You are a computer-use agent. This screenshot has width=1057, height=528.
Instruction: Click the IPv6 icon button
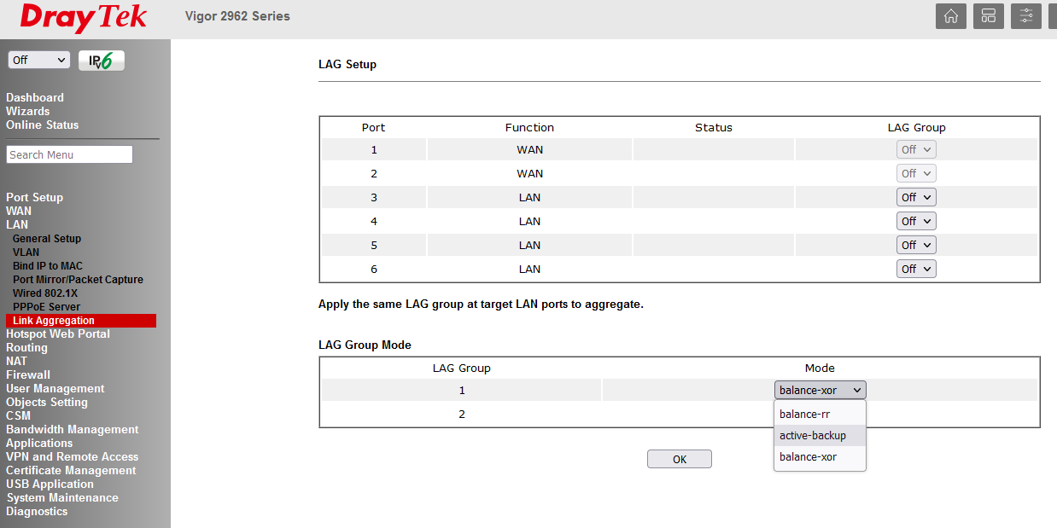pyautogui.click(x=102, y=61)
